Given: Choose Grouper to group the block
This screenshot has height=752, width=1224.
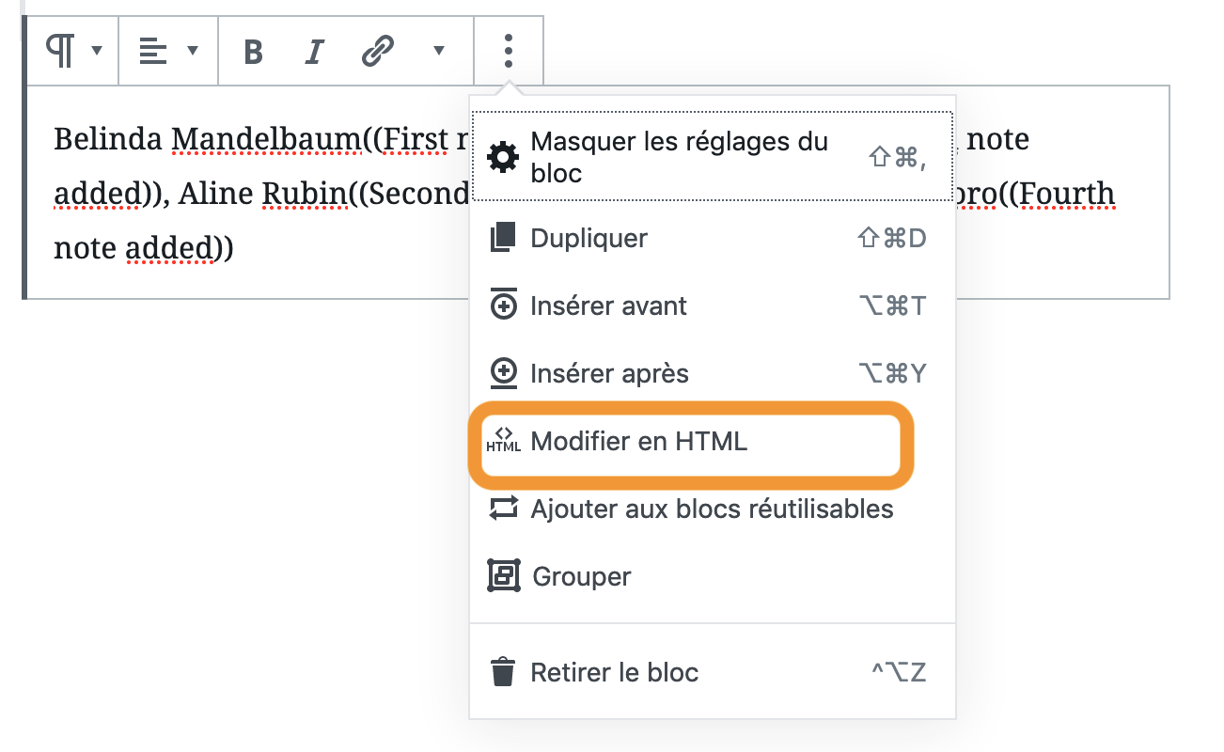Looking at the screenshot, I should click(x=713, y=576).
